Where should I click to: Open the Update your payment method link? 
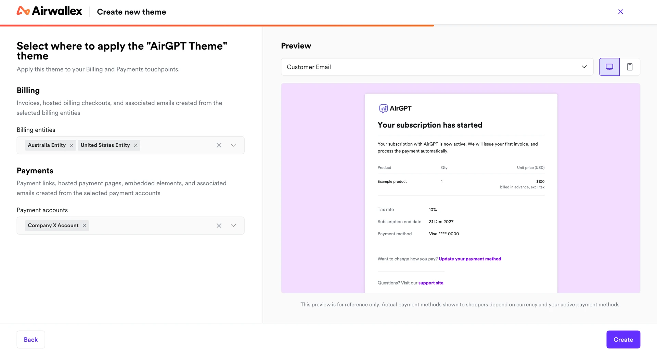[470, 259]
